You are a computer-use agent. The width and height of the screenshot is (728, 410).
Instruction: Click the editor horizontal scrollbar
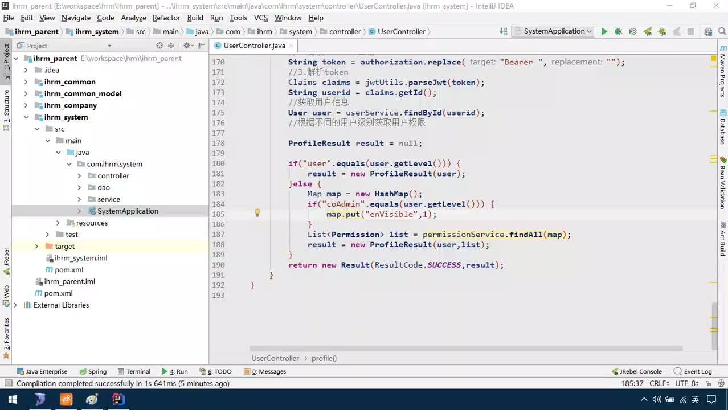coord(466,348)
